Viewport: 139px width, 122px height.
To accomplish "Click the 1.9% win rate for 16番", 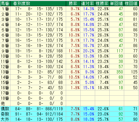I will (x=75, y=88).
